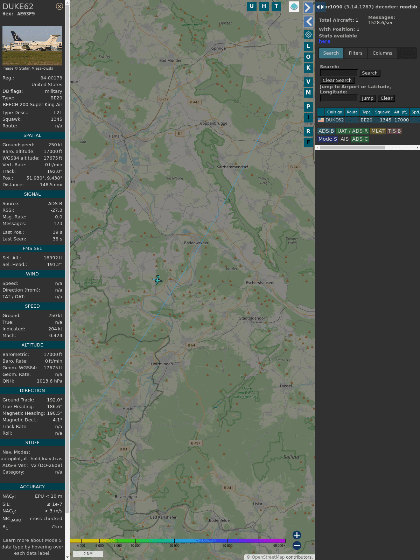Screen dimensions: 420x560
Task: Zoom out with the minus button
Action: [x=297, y=545]
